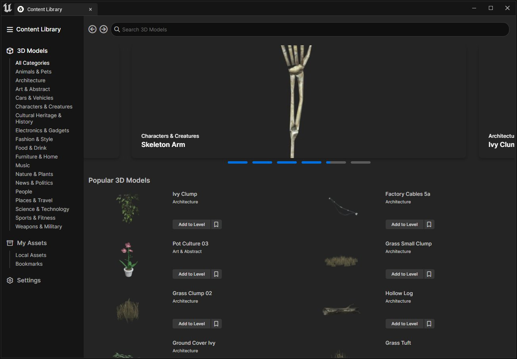
Task: Add Grass Clump 02 to level
Action: [192, 324]
